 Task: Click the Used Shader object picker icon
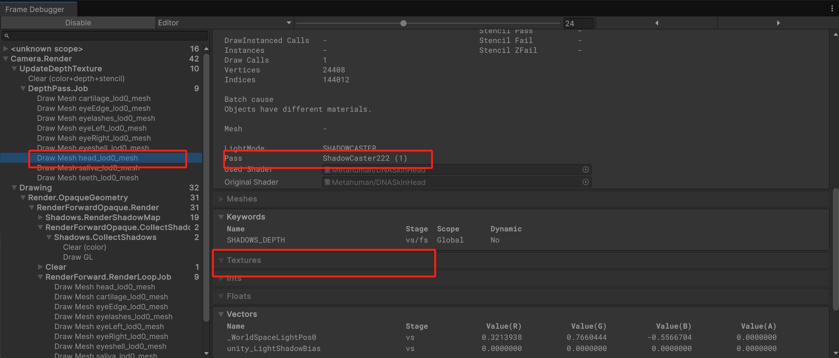pos(585,170)
